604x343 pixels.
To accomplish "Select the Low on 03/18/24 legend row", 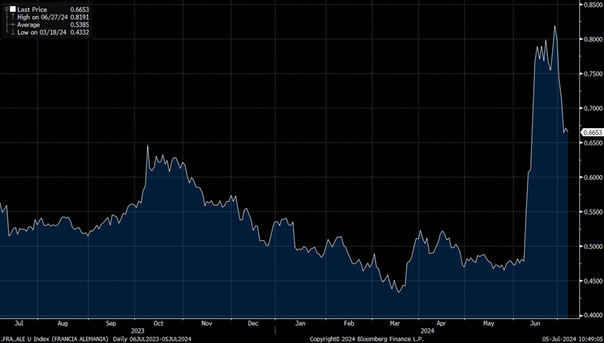I will coord(41,32).
